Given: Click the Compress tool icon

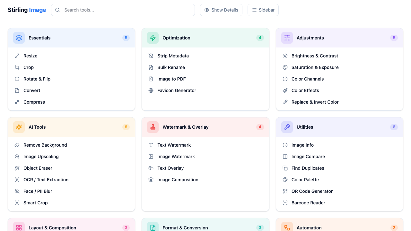Looking at the screenshot, I should click(17, 102).
